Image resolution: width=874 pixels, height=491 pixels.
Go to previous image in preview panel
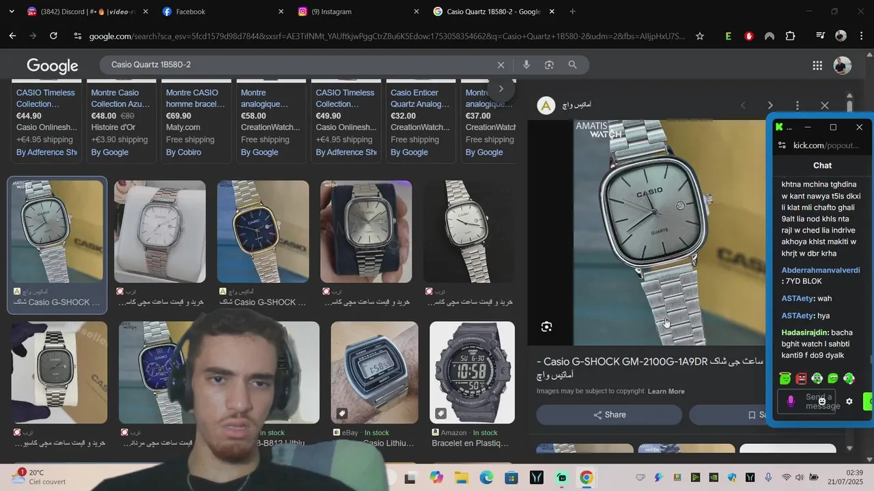coord(743,105)
